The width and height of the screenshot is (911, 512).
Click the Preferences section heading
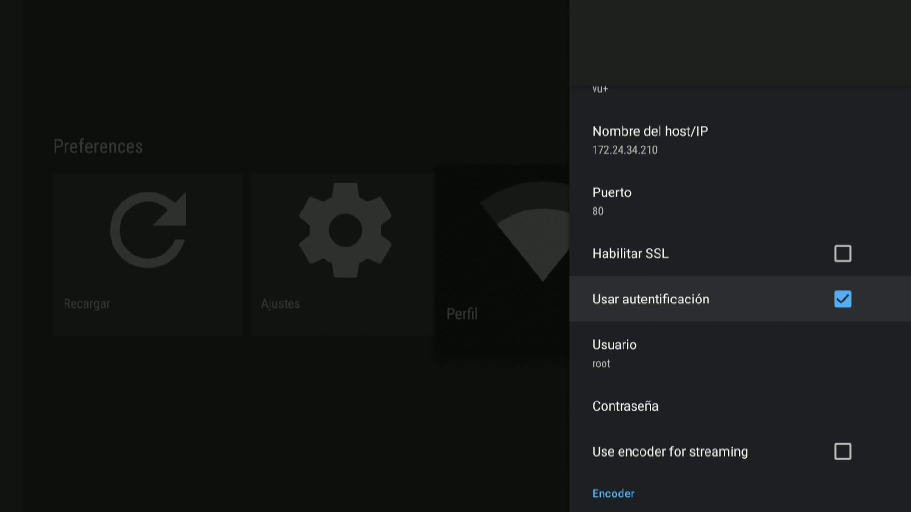click(98, 146)
